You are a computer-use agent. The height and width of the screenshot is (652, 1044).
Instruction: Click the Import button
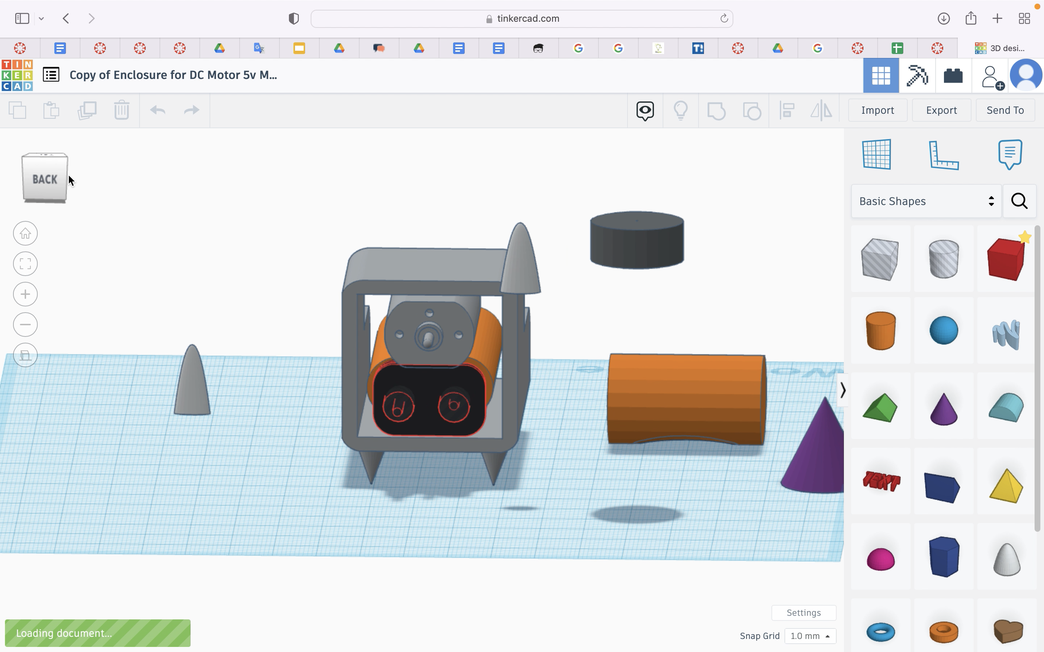tap(878, 110)
